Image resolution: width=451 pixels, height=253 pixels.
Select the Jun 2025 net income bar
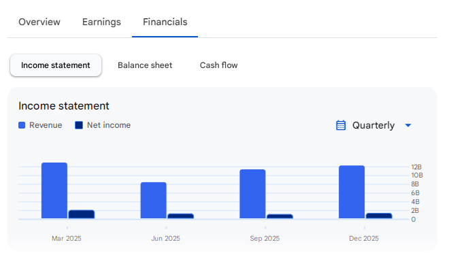coord(181,216)
